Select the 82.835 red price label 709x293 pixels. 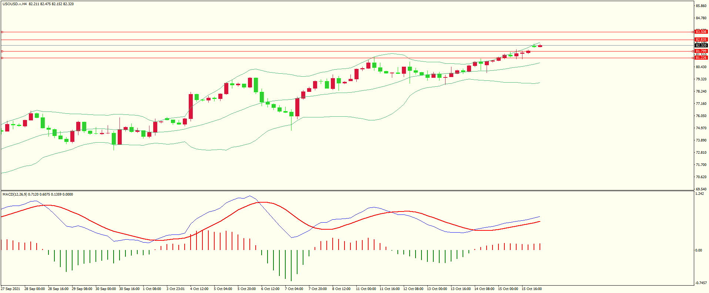[701, 40]
